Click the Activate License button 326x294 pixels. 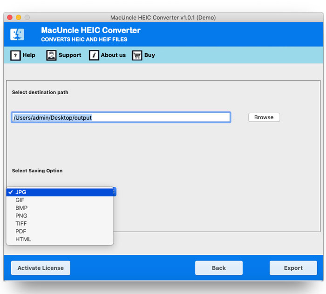click(x=41, y=268)
